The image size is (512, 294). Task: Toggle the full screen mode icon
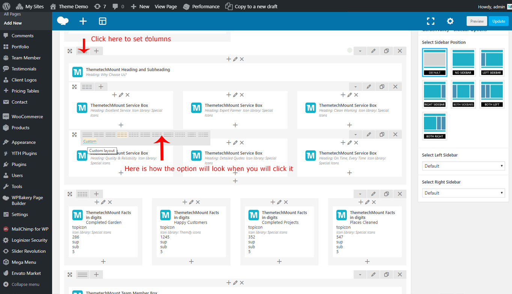(x=431, y=21)
